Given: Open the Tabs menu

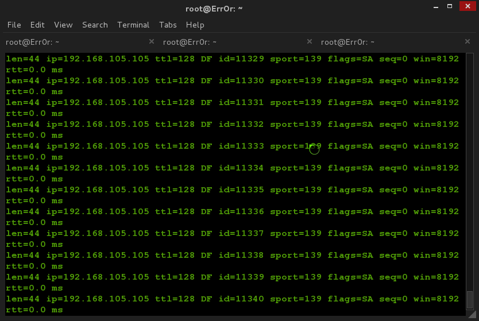Looking at the screenshot, I should coord(168,25).
